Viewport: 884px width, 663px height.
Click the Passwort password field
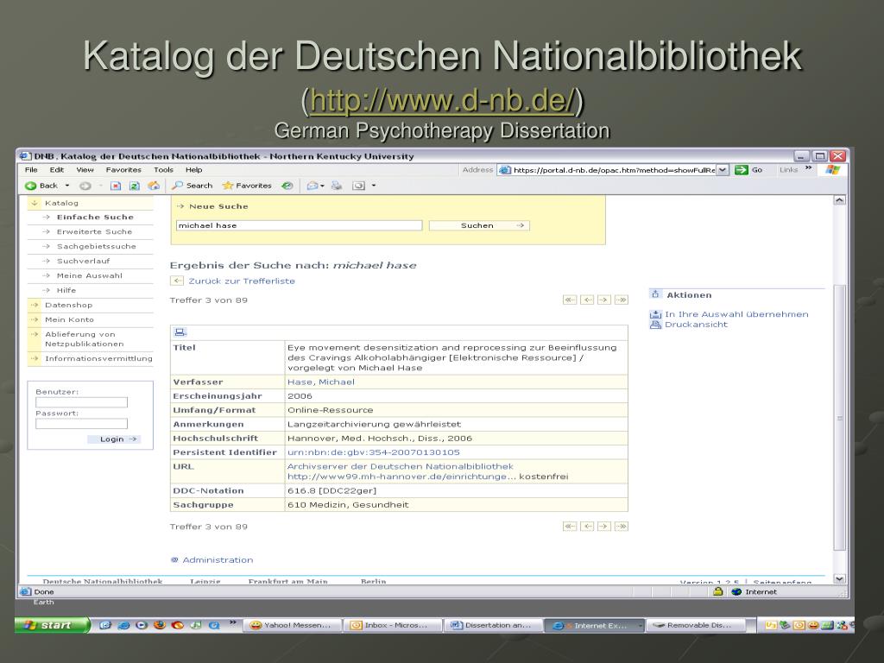(x=82, y=424)
